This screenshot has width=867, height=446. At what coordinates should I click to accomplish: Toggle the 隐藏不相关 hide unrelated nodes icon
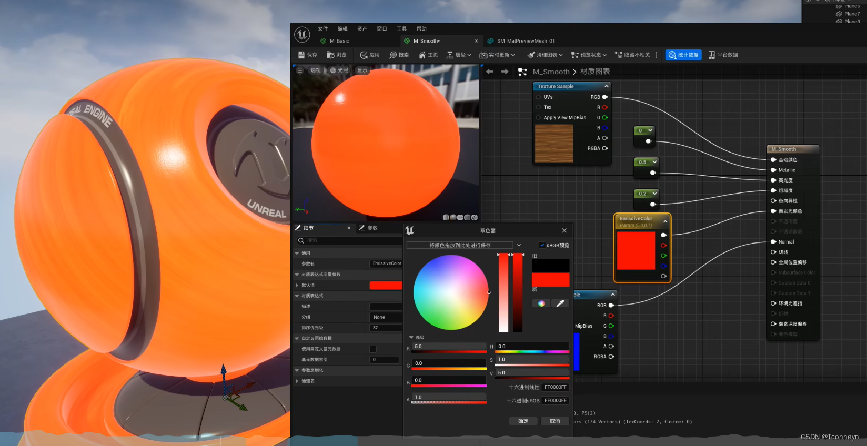click(x=619, y=55)
